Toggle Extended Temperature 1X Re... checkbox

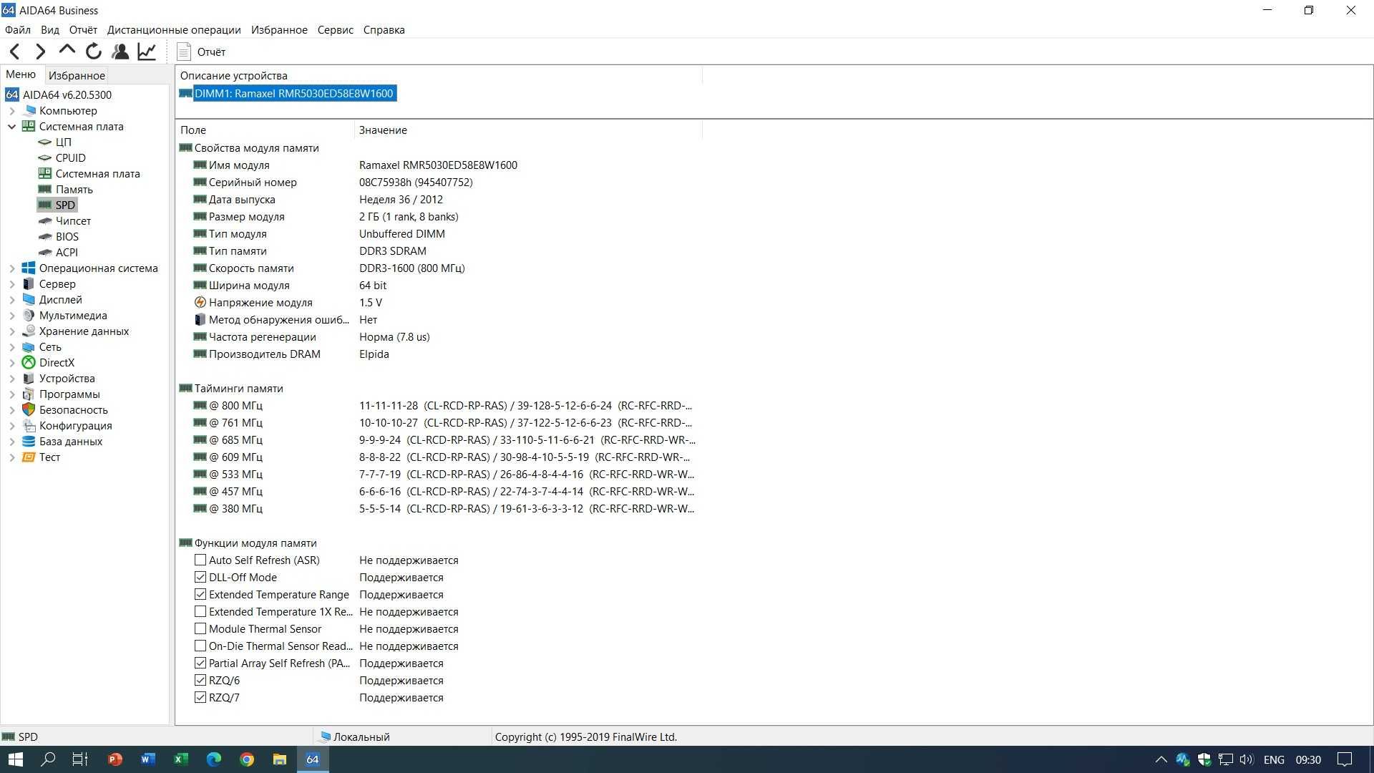pos(200,612)
